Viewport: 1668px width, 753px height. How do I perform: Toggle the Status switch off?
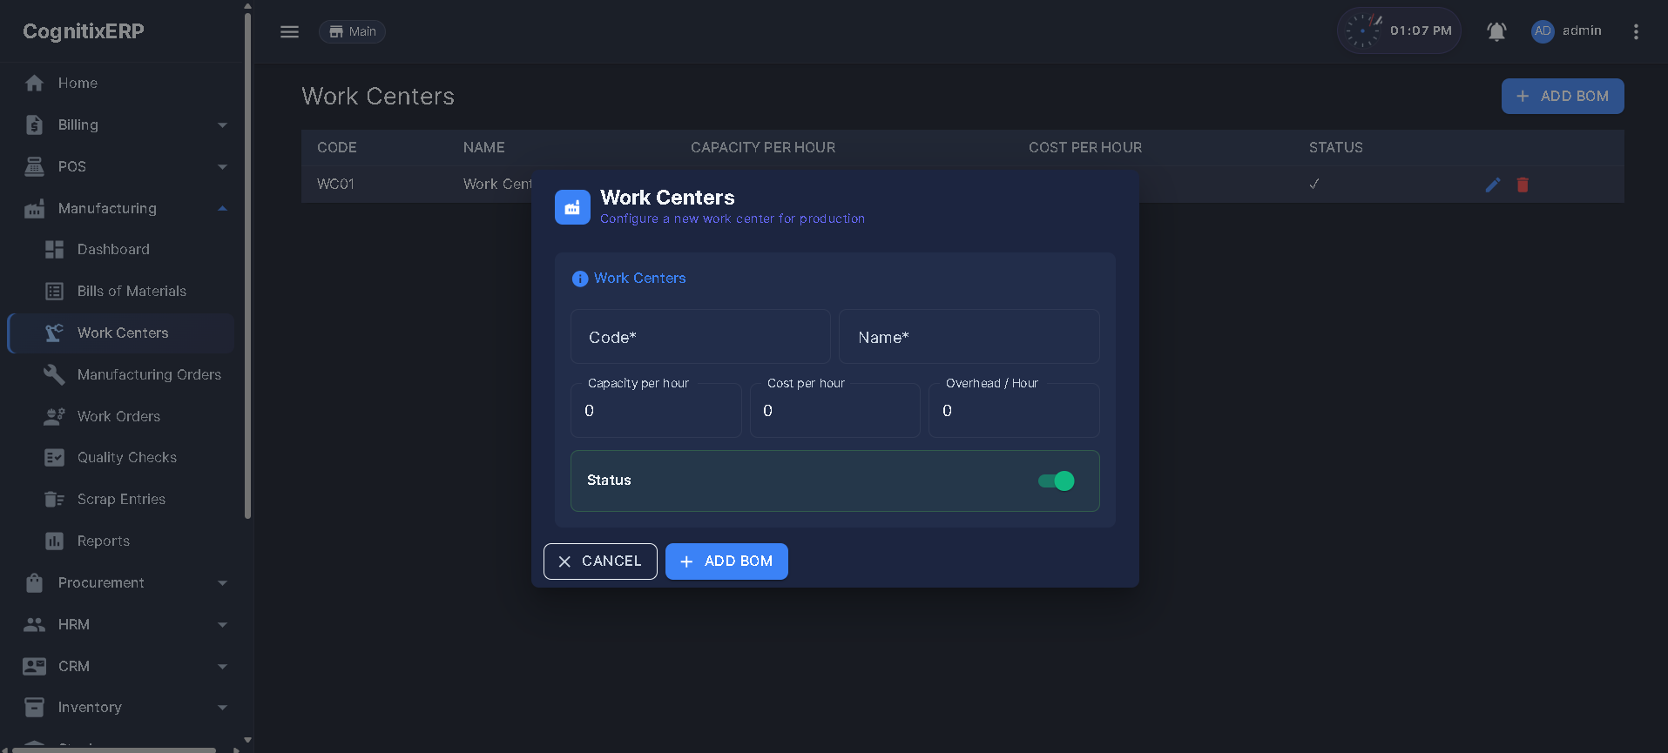(x=1056, y=481)
